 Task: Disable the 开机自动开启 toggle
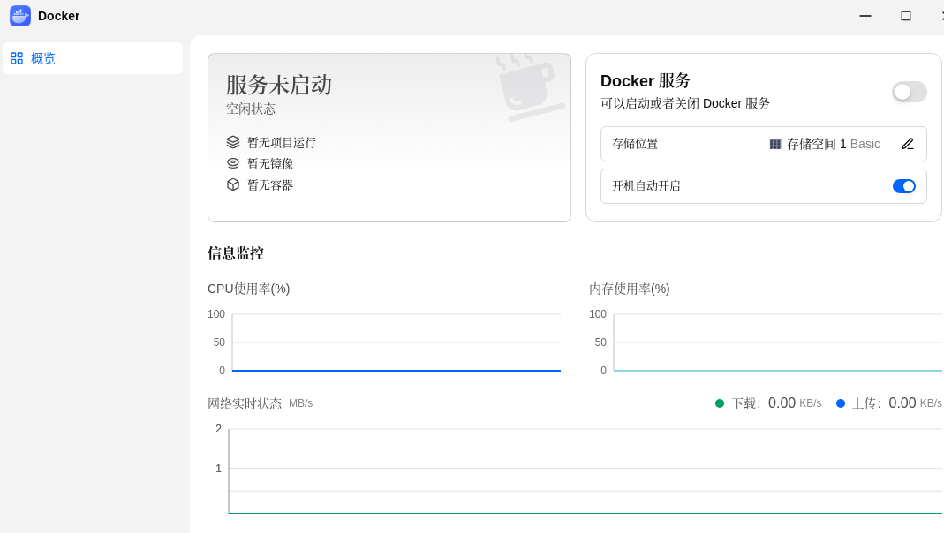tap(903, 186)
